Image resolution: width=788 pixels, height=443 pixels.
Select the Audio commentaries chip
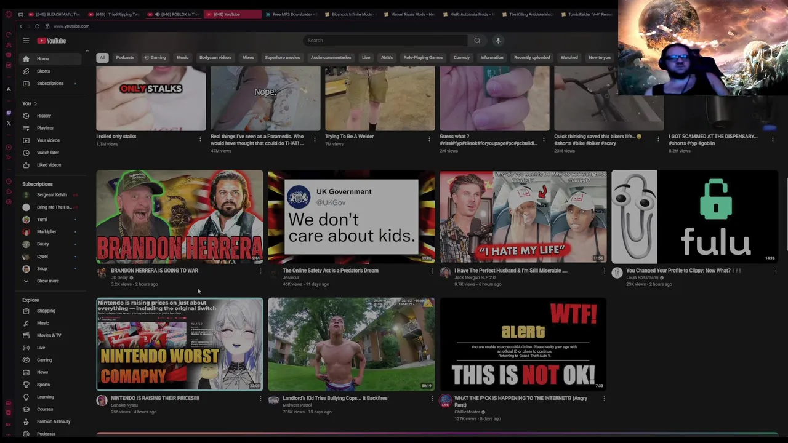tap(331, 58)
